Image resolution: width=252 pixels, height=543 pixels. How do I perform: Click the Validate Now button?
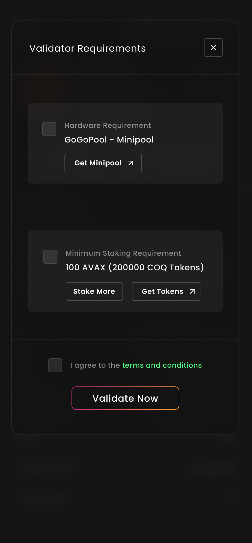pyautogui.click(x=125, y=398)
